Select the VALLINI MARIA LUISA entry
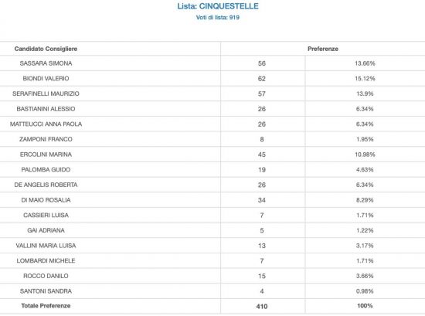This screenshot has height=316, width=425. 46,246
